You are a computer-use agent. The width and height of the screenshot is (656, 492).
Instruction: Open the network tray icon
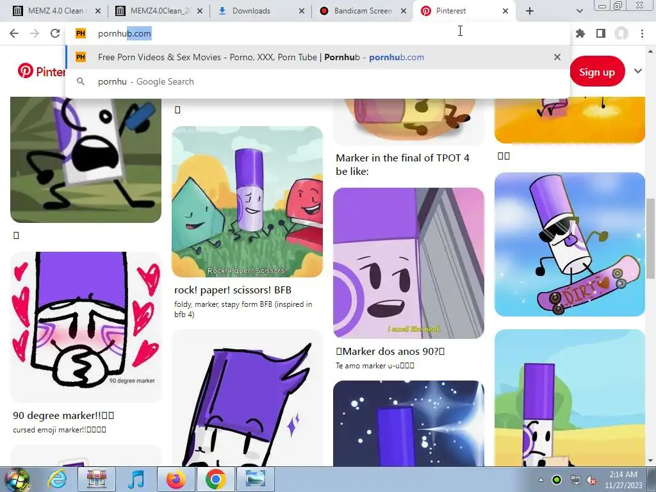click(575, 480)
